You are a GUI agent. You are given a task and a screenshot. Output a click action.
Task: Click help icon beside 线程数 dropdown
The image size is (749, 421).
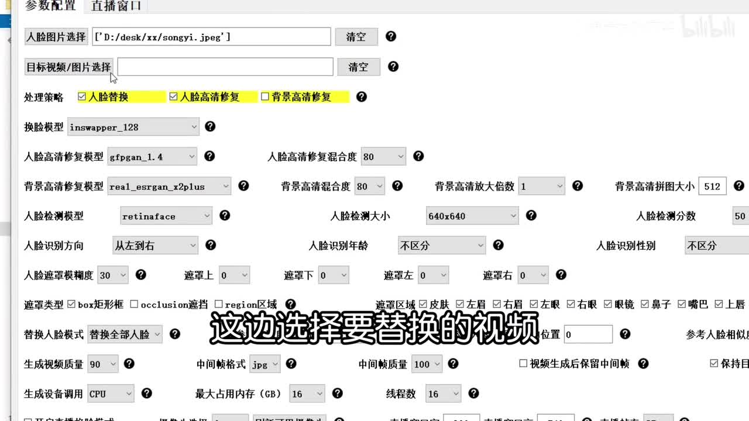[x=474, y=394]
